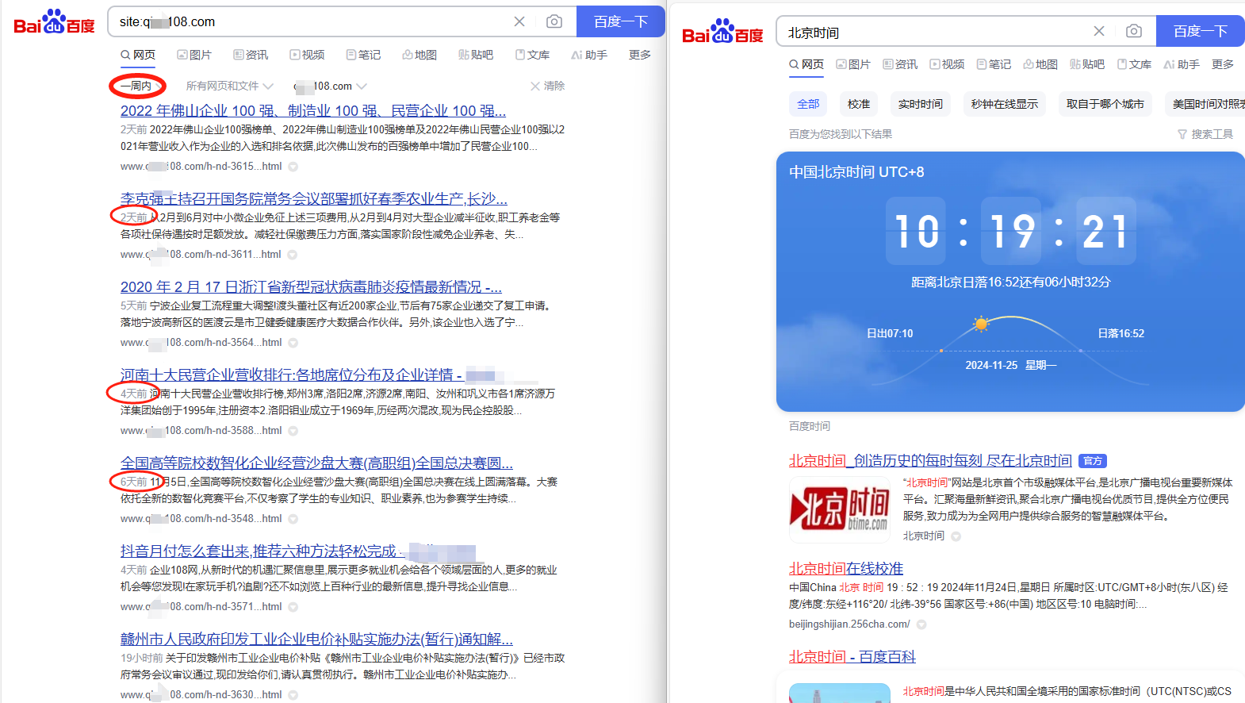Select 资讯 tab in right window
Viewport: 1245px width, 703px height.
pyautogui.click(x=900, y=64)
